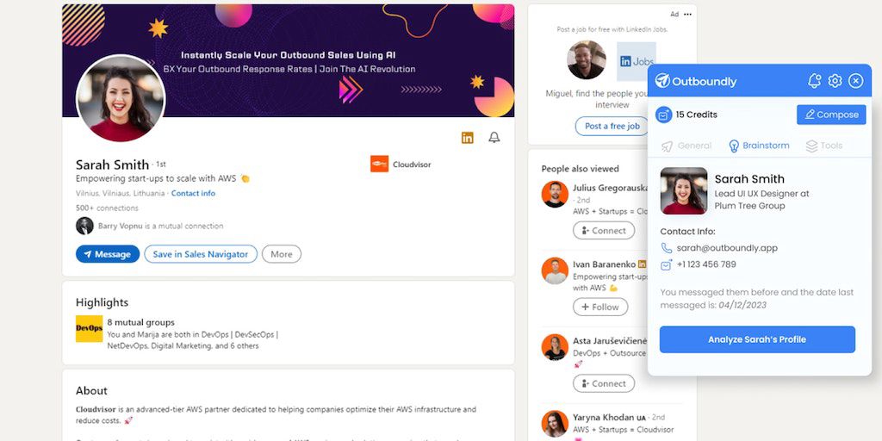The width and height of the screenshot is (882, 441).
Task: Open Outboundly settings gear icon
Action: [835, 81]
